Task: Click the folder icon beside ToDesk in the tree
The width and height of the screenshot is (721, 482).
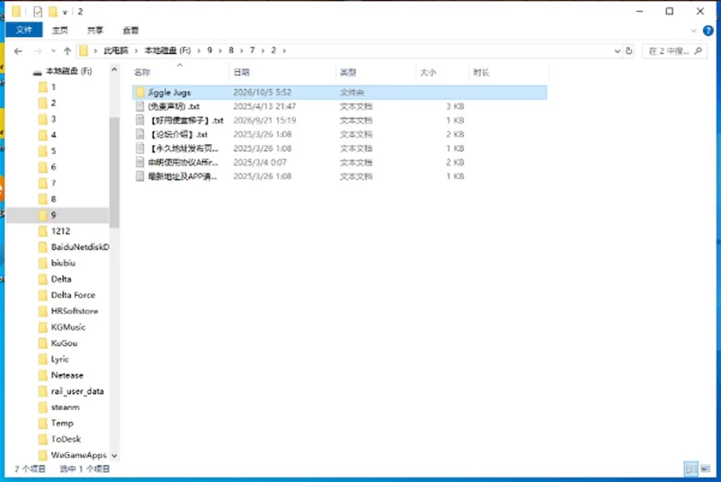Action: click(43, 439)
